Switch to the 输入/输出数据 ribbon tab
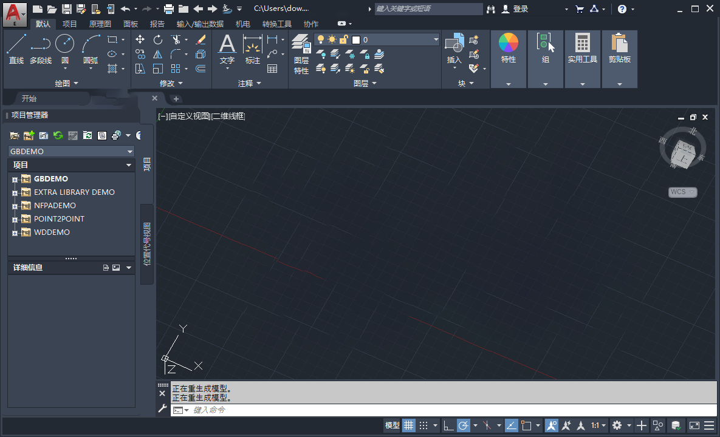Screen dimensions: 720x437 point(201,24)
